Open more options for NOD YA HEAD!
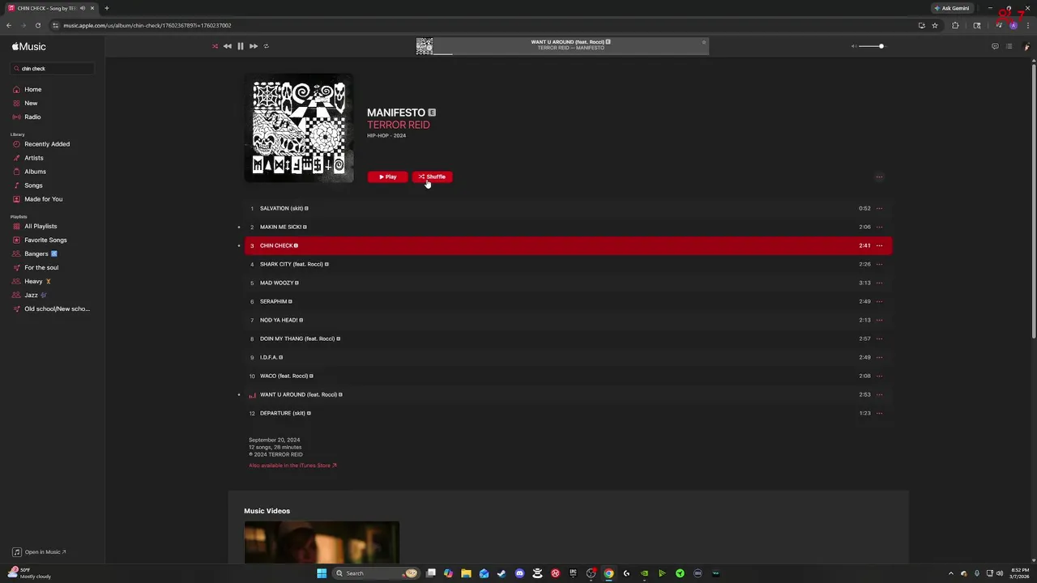The height and width of the screenshot is (583, 1037). click(x=879, y=320)
